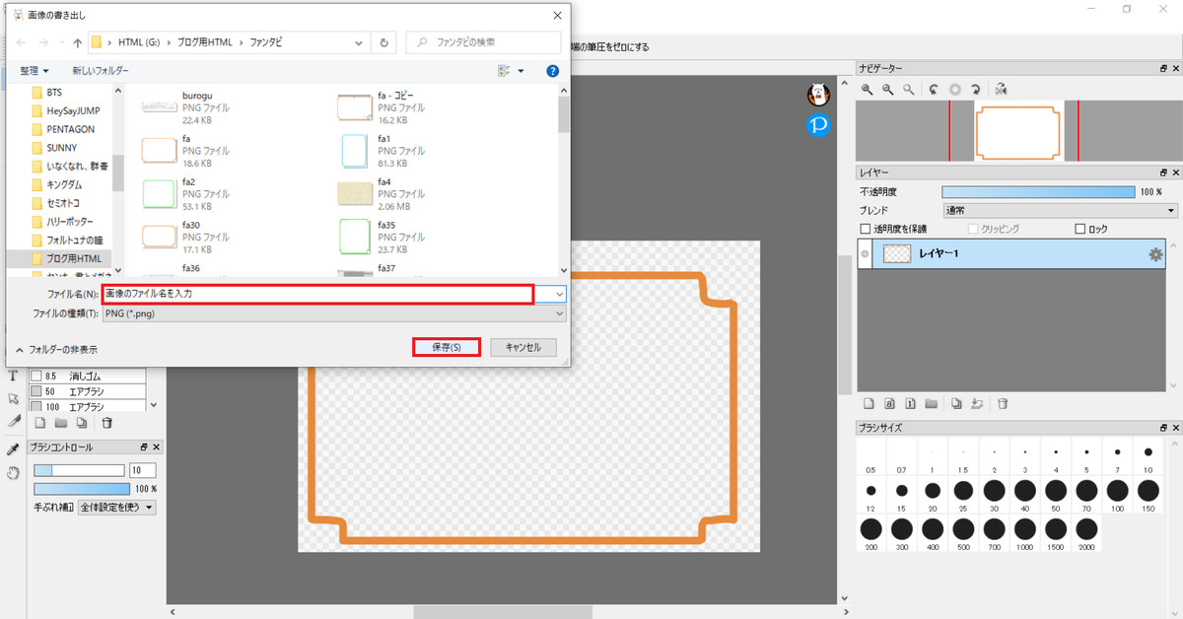This screenshot has width=1183, height=619.
Task: Enable 透明度を保護 checkbox
Action: click(866, 229)
